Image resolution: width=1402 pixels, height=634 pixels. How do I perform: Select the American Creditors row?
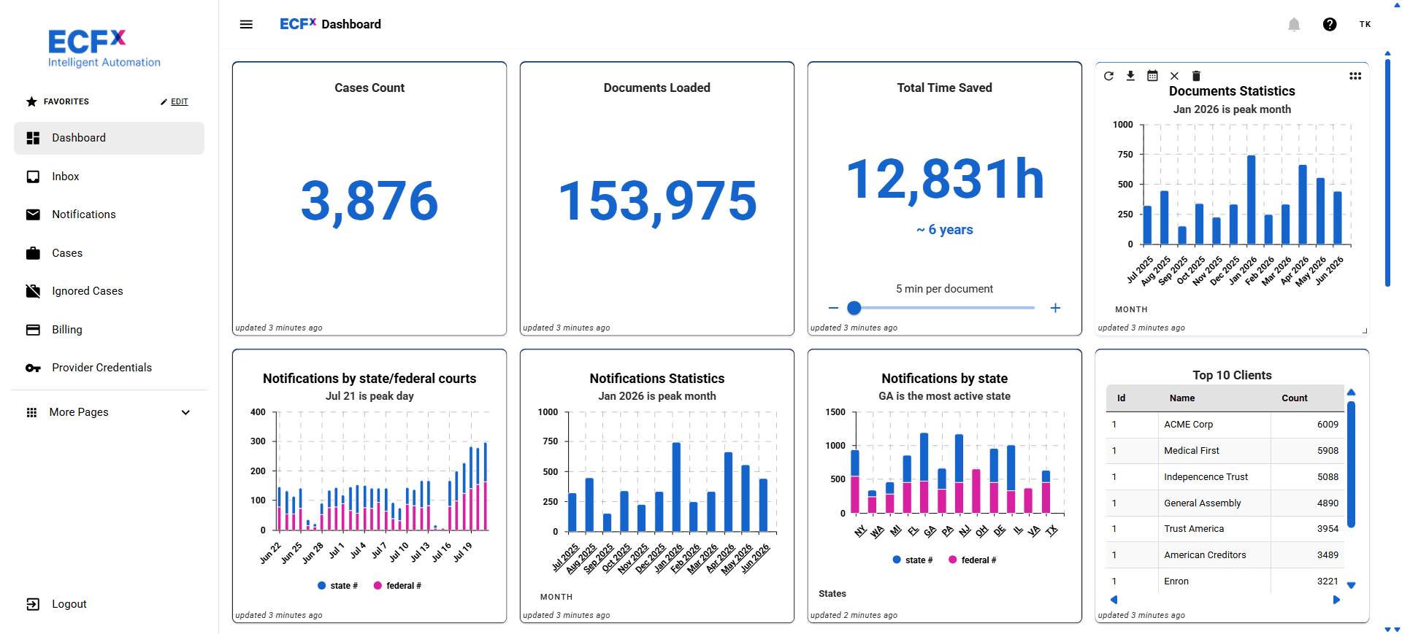pyautogui.click(x=1225, y=555)
